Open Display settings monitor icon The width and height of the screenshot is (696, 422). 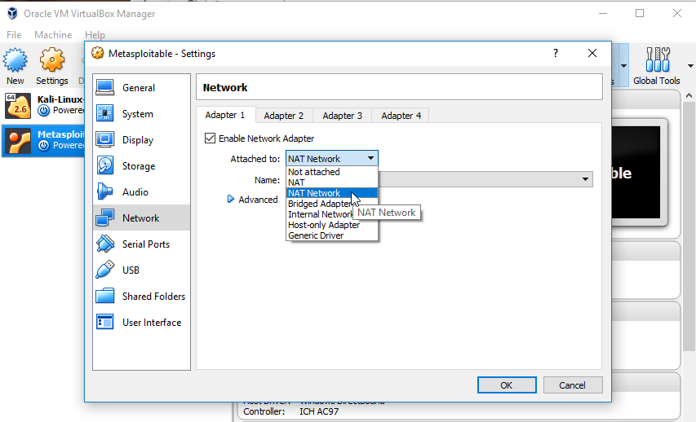[105, 139]
